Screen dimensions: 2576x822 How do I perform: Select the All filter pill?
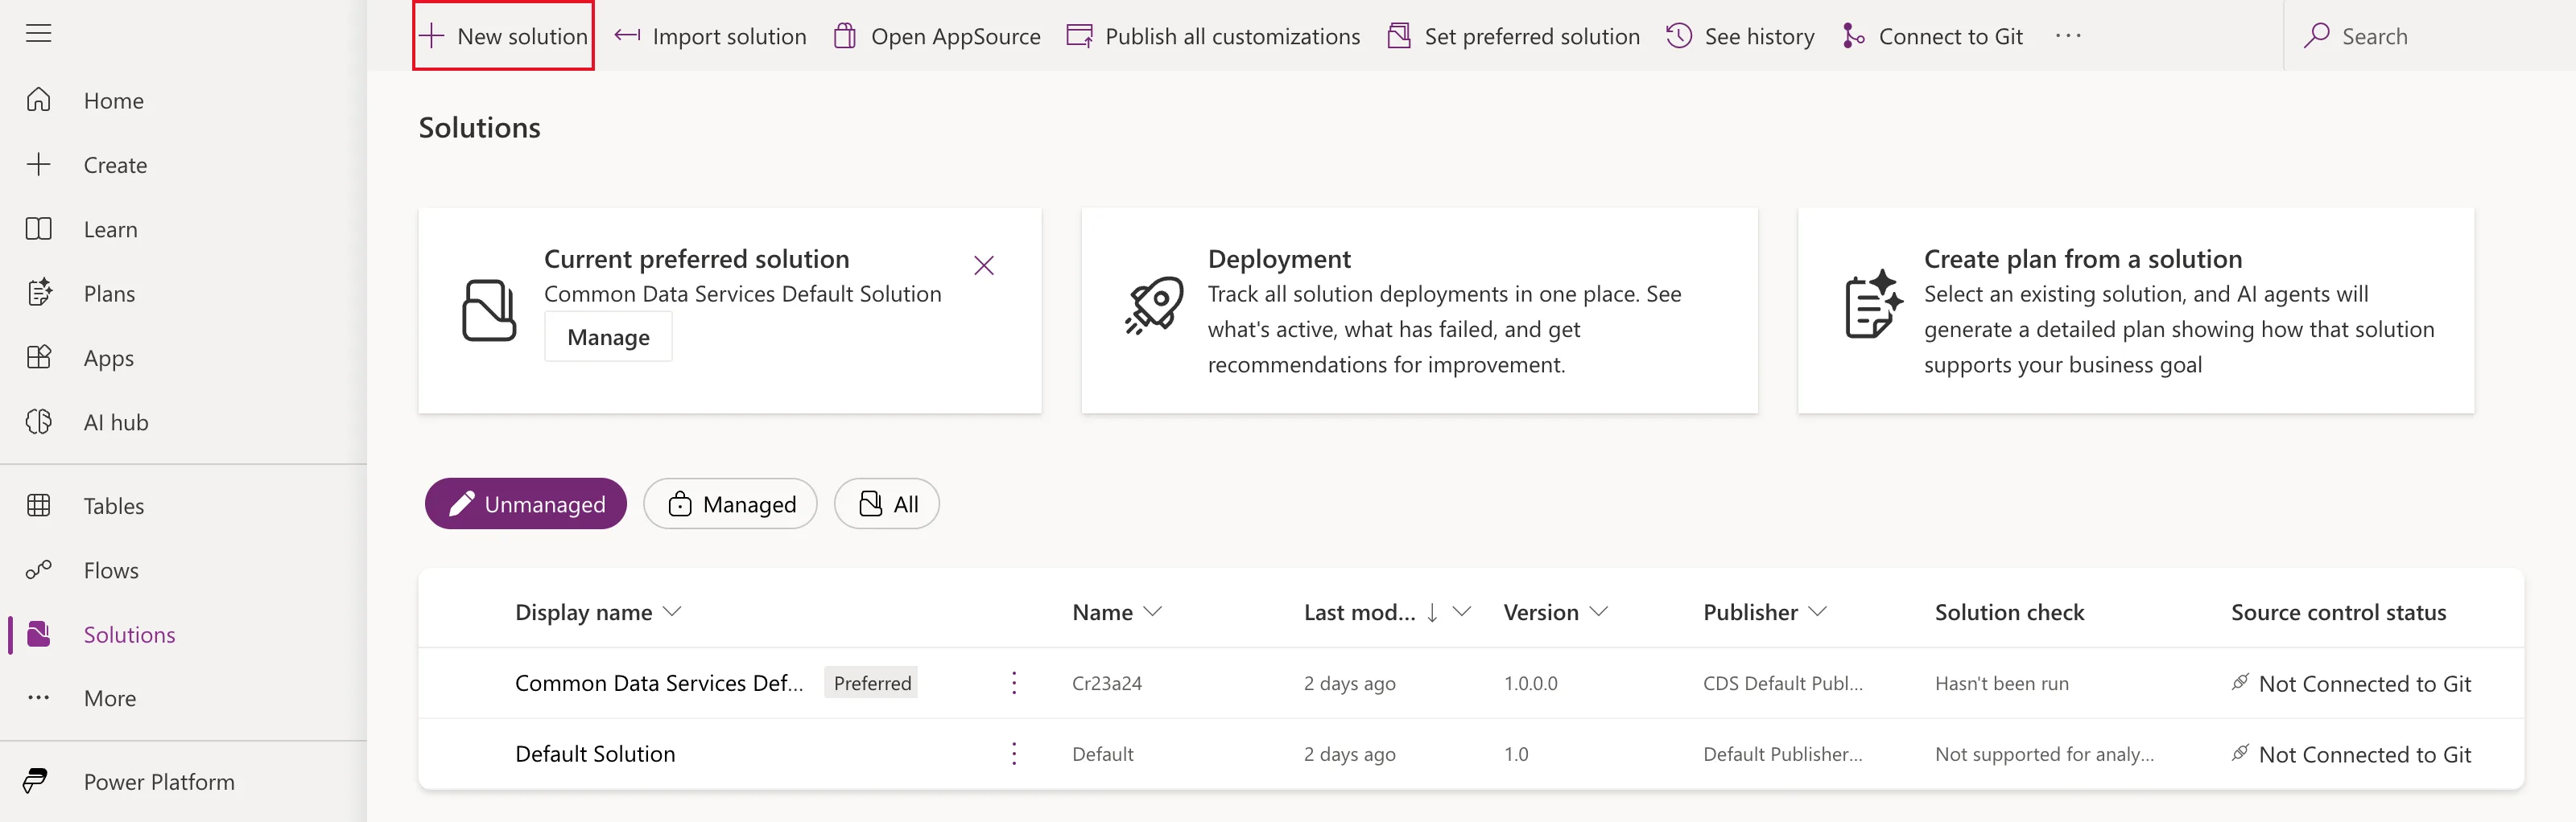887,503
